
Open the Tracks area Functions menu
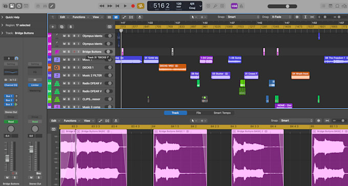[80, 17]
